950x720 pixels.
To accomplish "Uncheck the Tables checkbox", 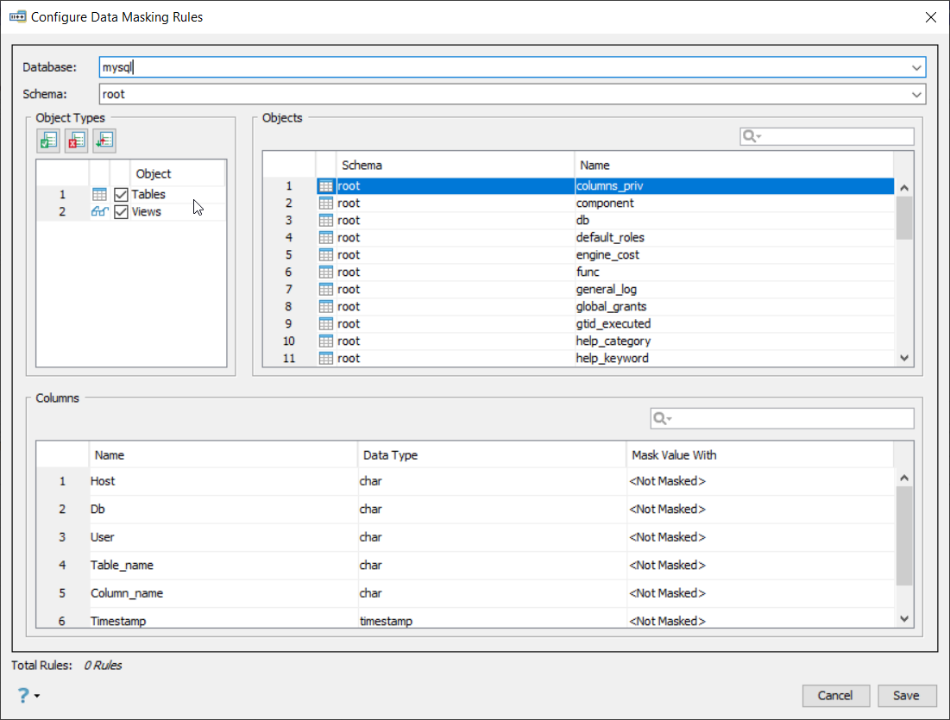I will point(121,195).
